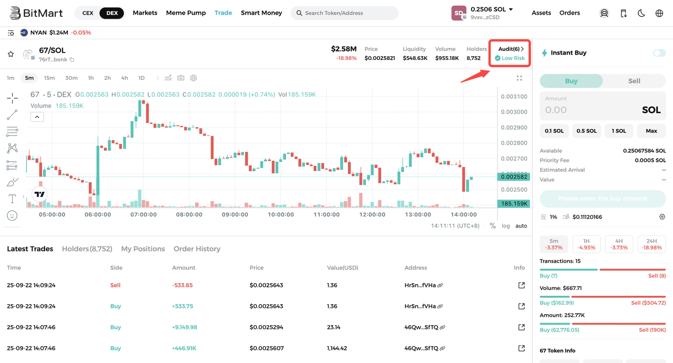Take a chart snapshot with camera icon
This screenshot has height=363, width=673.
[181, 78]
